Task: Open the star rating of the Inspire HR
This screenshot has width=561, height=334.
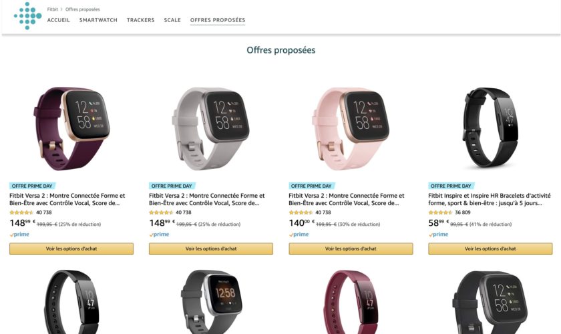Action: [440, 212]
